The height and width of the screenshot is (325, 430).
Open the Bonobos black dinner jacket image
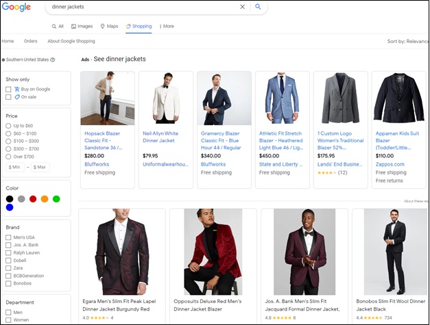(x=395, y=252)
